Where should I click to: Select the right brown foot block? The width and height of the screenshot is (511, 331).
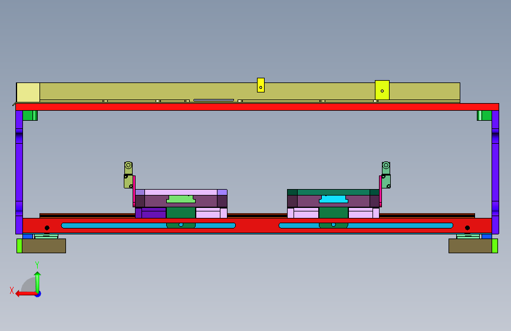[x=470, y=246]
